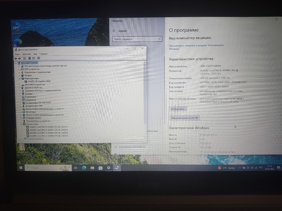Open the 6°C Sunny weather widget

(x=227, y=168)
